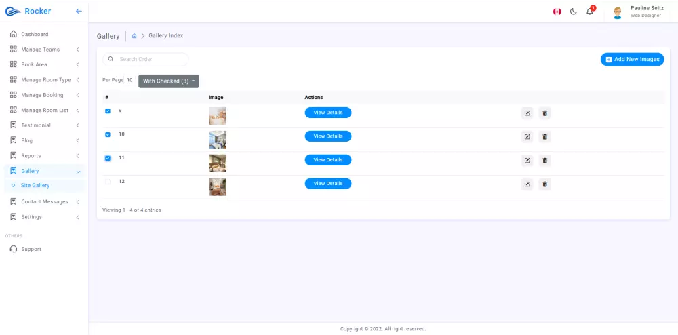This screenshot has height=335, width=678.
Task: Collapse the Gallery submenu chevron
Action: pos(78,172)
